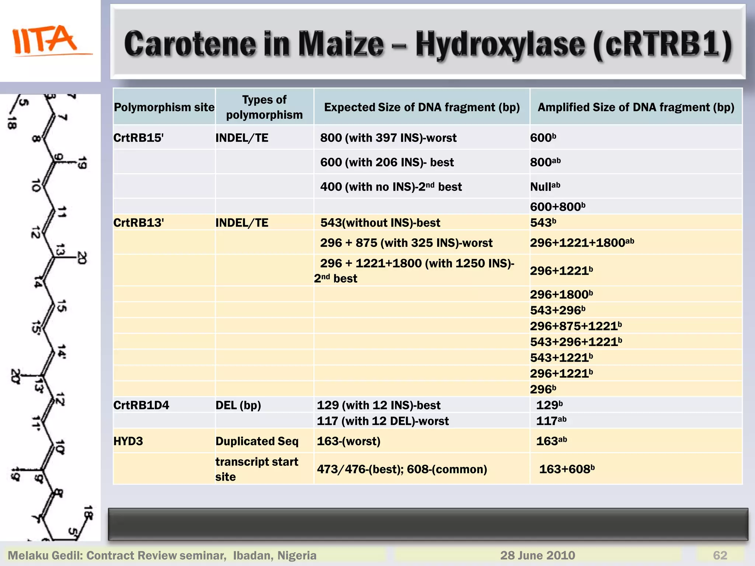
Task: Click '543(without INS)-best' cell
Action: (x=422, y=223)
